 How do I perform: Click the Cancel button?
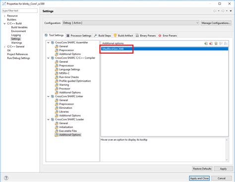(x=222, y=179)
